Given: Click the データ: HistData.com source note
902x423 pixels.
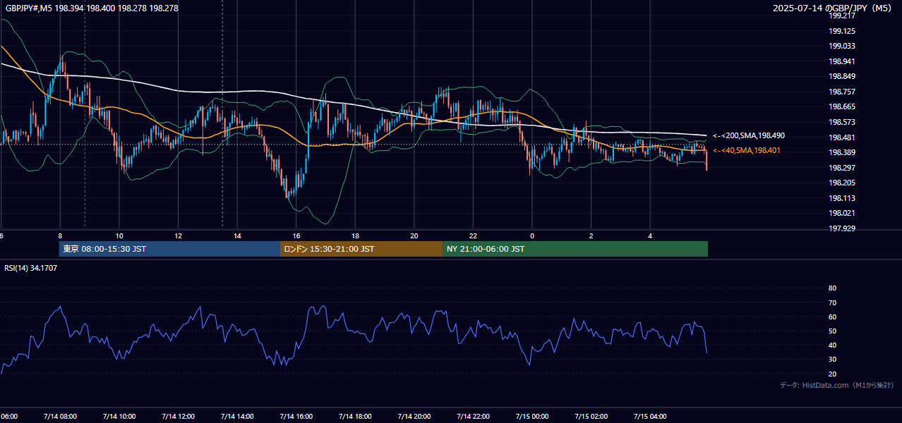Looking at the screenshot, I should point(837,385).
